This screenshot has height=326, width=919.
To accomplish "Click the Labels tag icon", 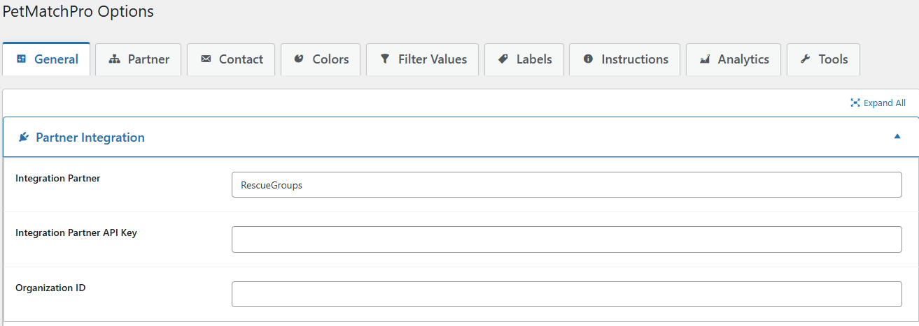I will [503, 59].
